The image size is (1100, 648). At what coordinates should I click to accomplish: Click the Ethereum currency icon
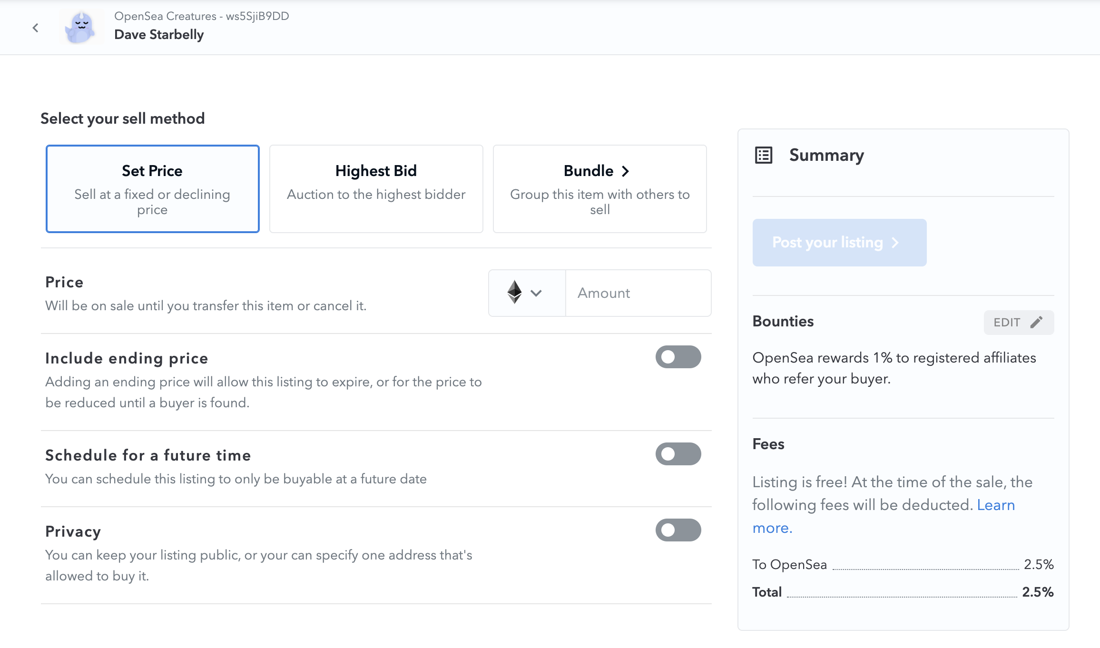tap(514, 292)
